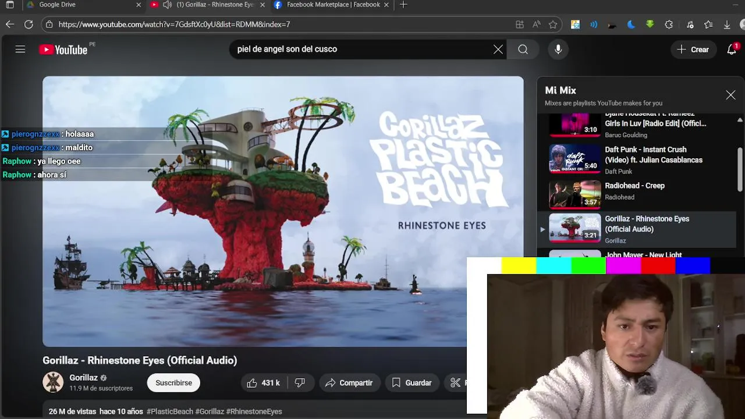Install app icon in the address bar
This screenshot has width=745, height=419.
click(520, 24)
